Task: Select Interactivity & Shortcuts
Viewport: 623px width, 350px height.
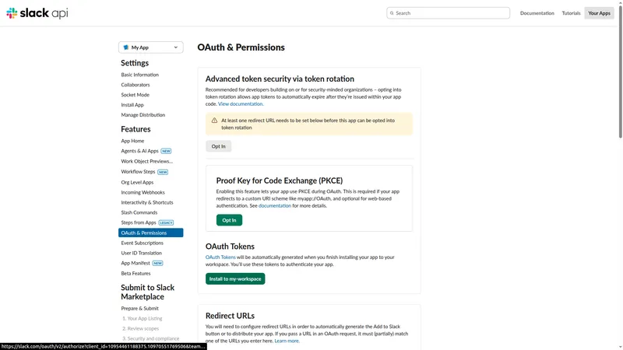Action: click(x=147, y=202)
